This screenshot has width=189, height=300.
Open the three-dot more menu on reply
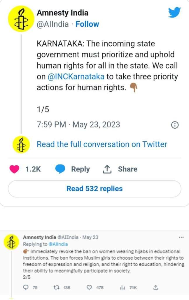181,237
